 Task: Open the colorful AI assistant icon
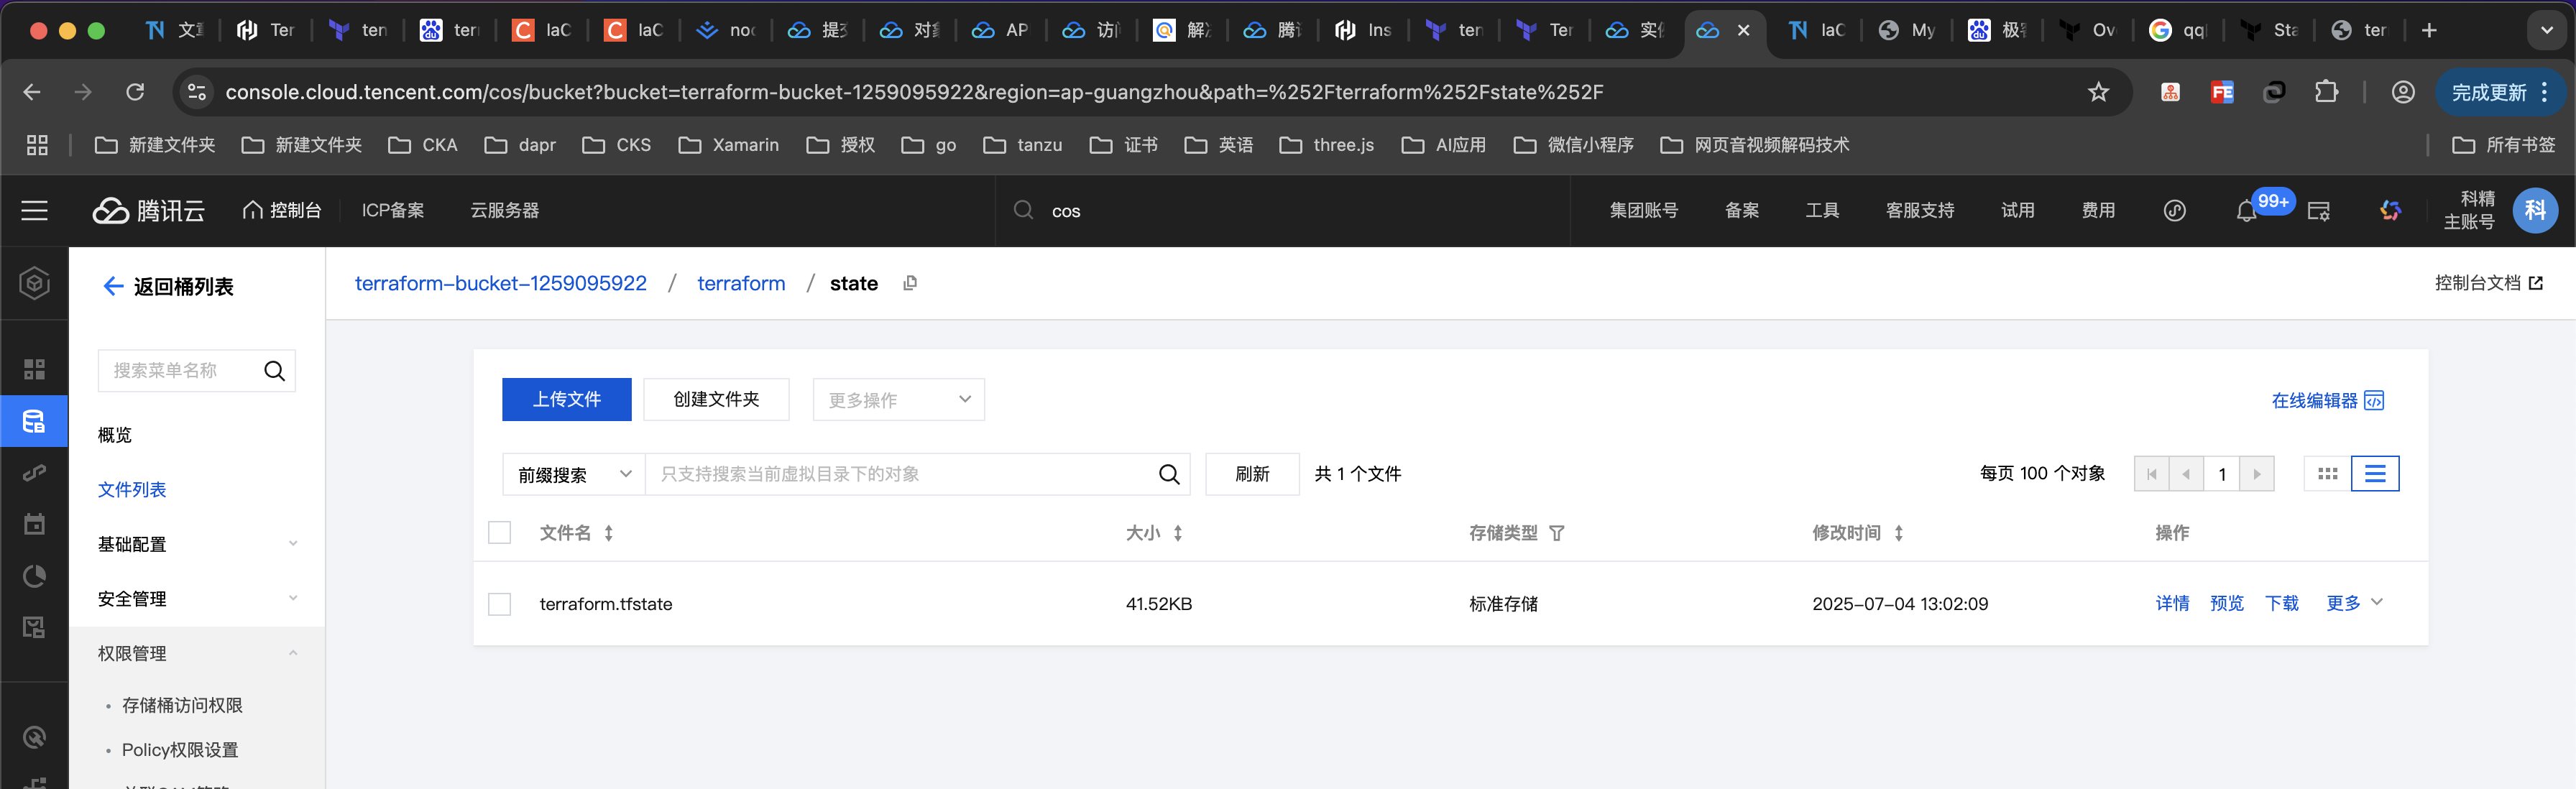coord(2390,211)
